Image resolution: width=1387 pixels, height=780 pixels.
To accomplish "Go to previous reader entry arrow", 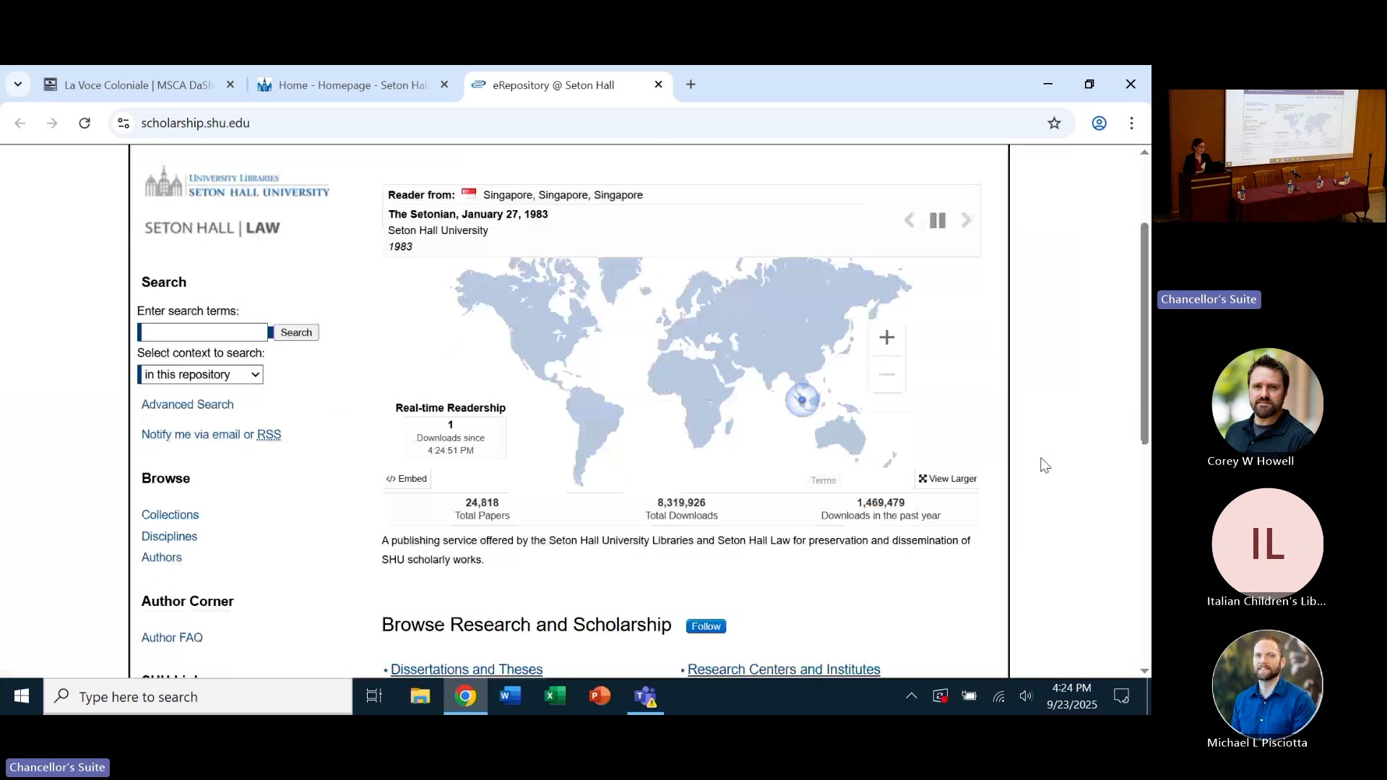I will point(909,221).
